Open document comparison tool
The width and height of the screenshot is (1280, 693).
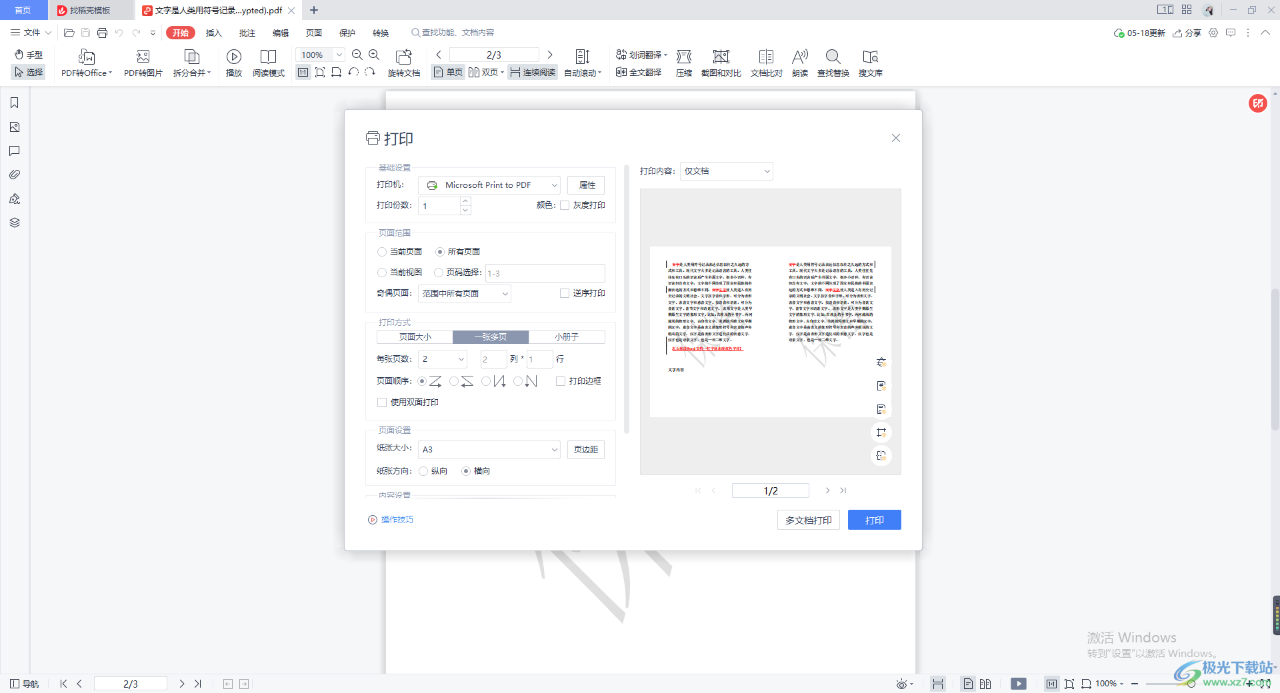click(767, 63)
